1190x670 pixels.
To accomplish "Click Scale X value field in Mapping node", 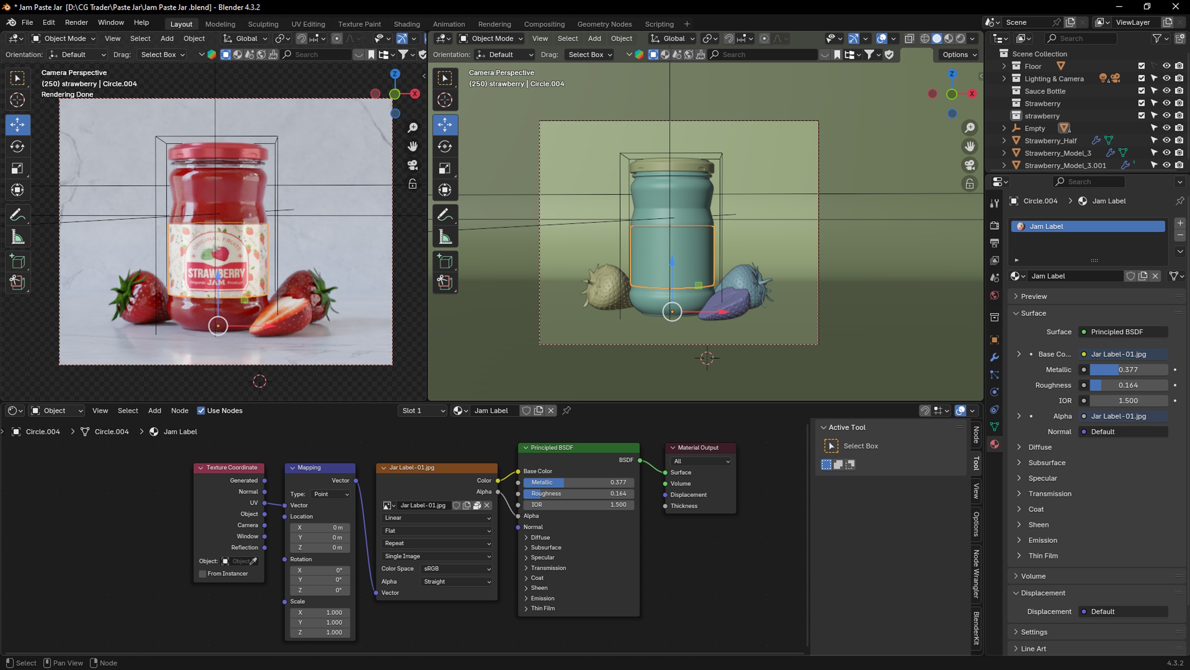I will pyautogui.click(x=320, y=613).
